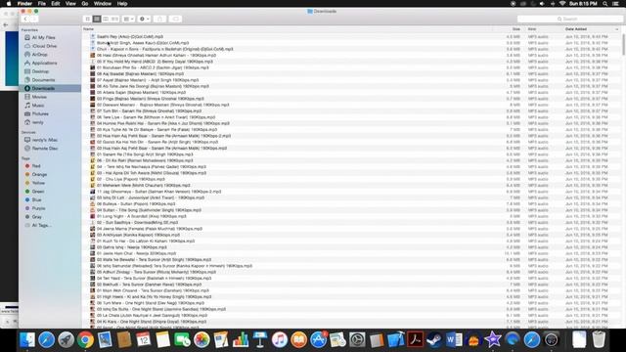Open the Window menu
Viewport: 626px width, 352px height.
point(103,4)
